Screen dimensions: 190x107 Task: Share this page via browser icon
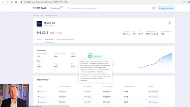click(x=184, y=2)
